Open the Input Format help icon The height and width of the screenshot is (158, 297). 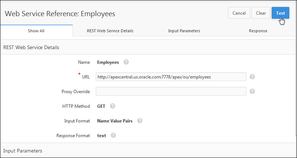point(140,121)
